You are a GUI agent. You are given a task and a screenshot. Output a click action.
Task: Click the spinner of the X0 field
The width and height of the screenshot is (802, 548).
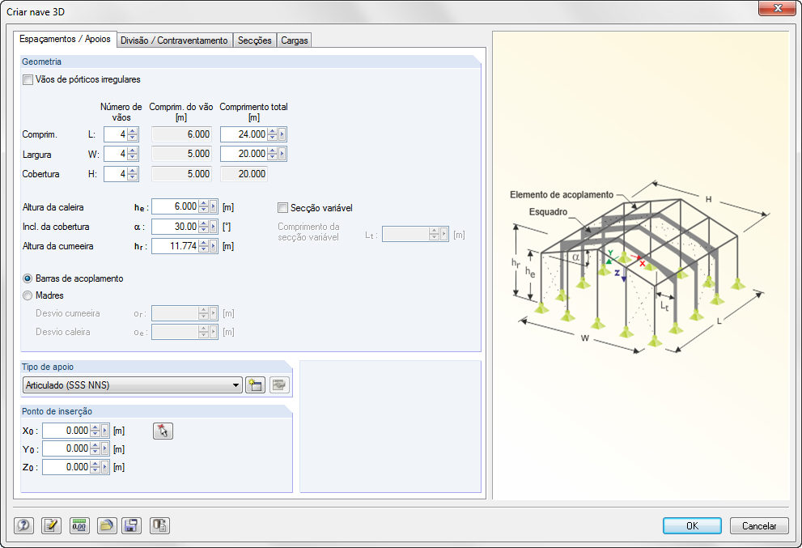95,431
